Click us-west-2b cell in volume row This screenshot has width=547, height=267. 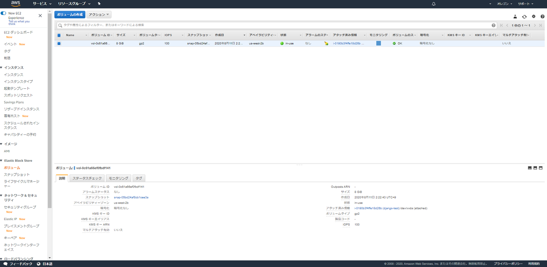pos(256,44)
